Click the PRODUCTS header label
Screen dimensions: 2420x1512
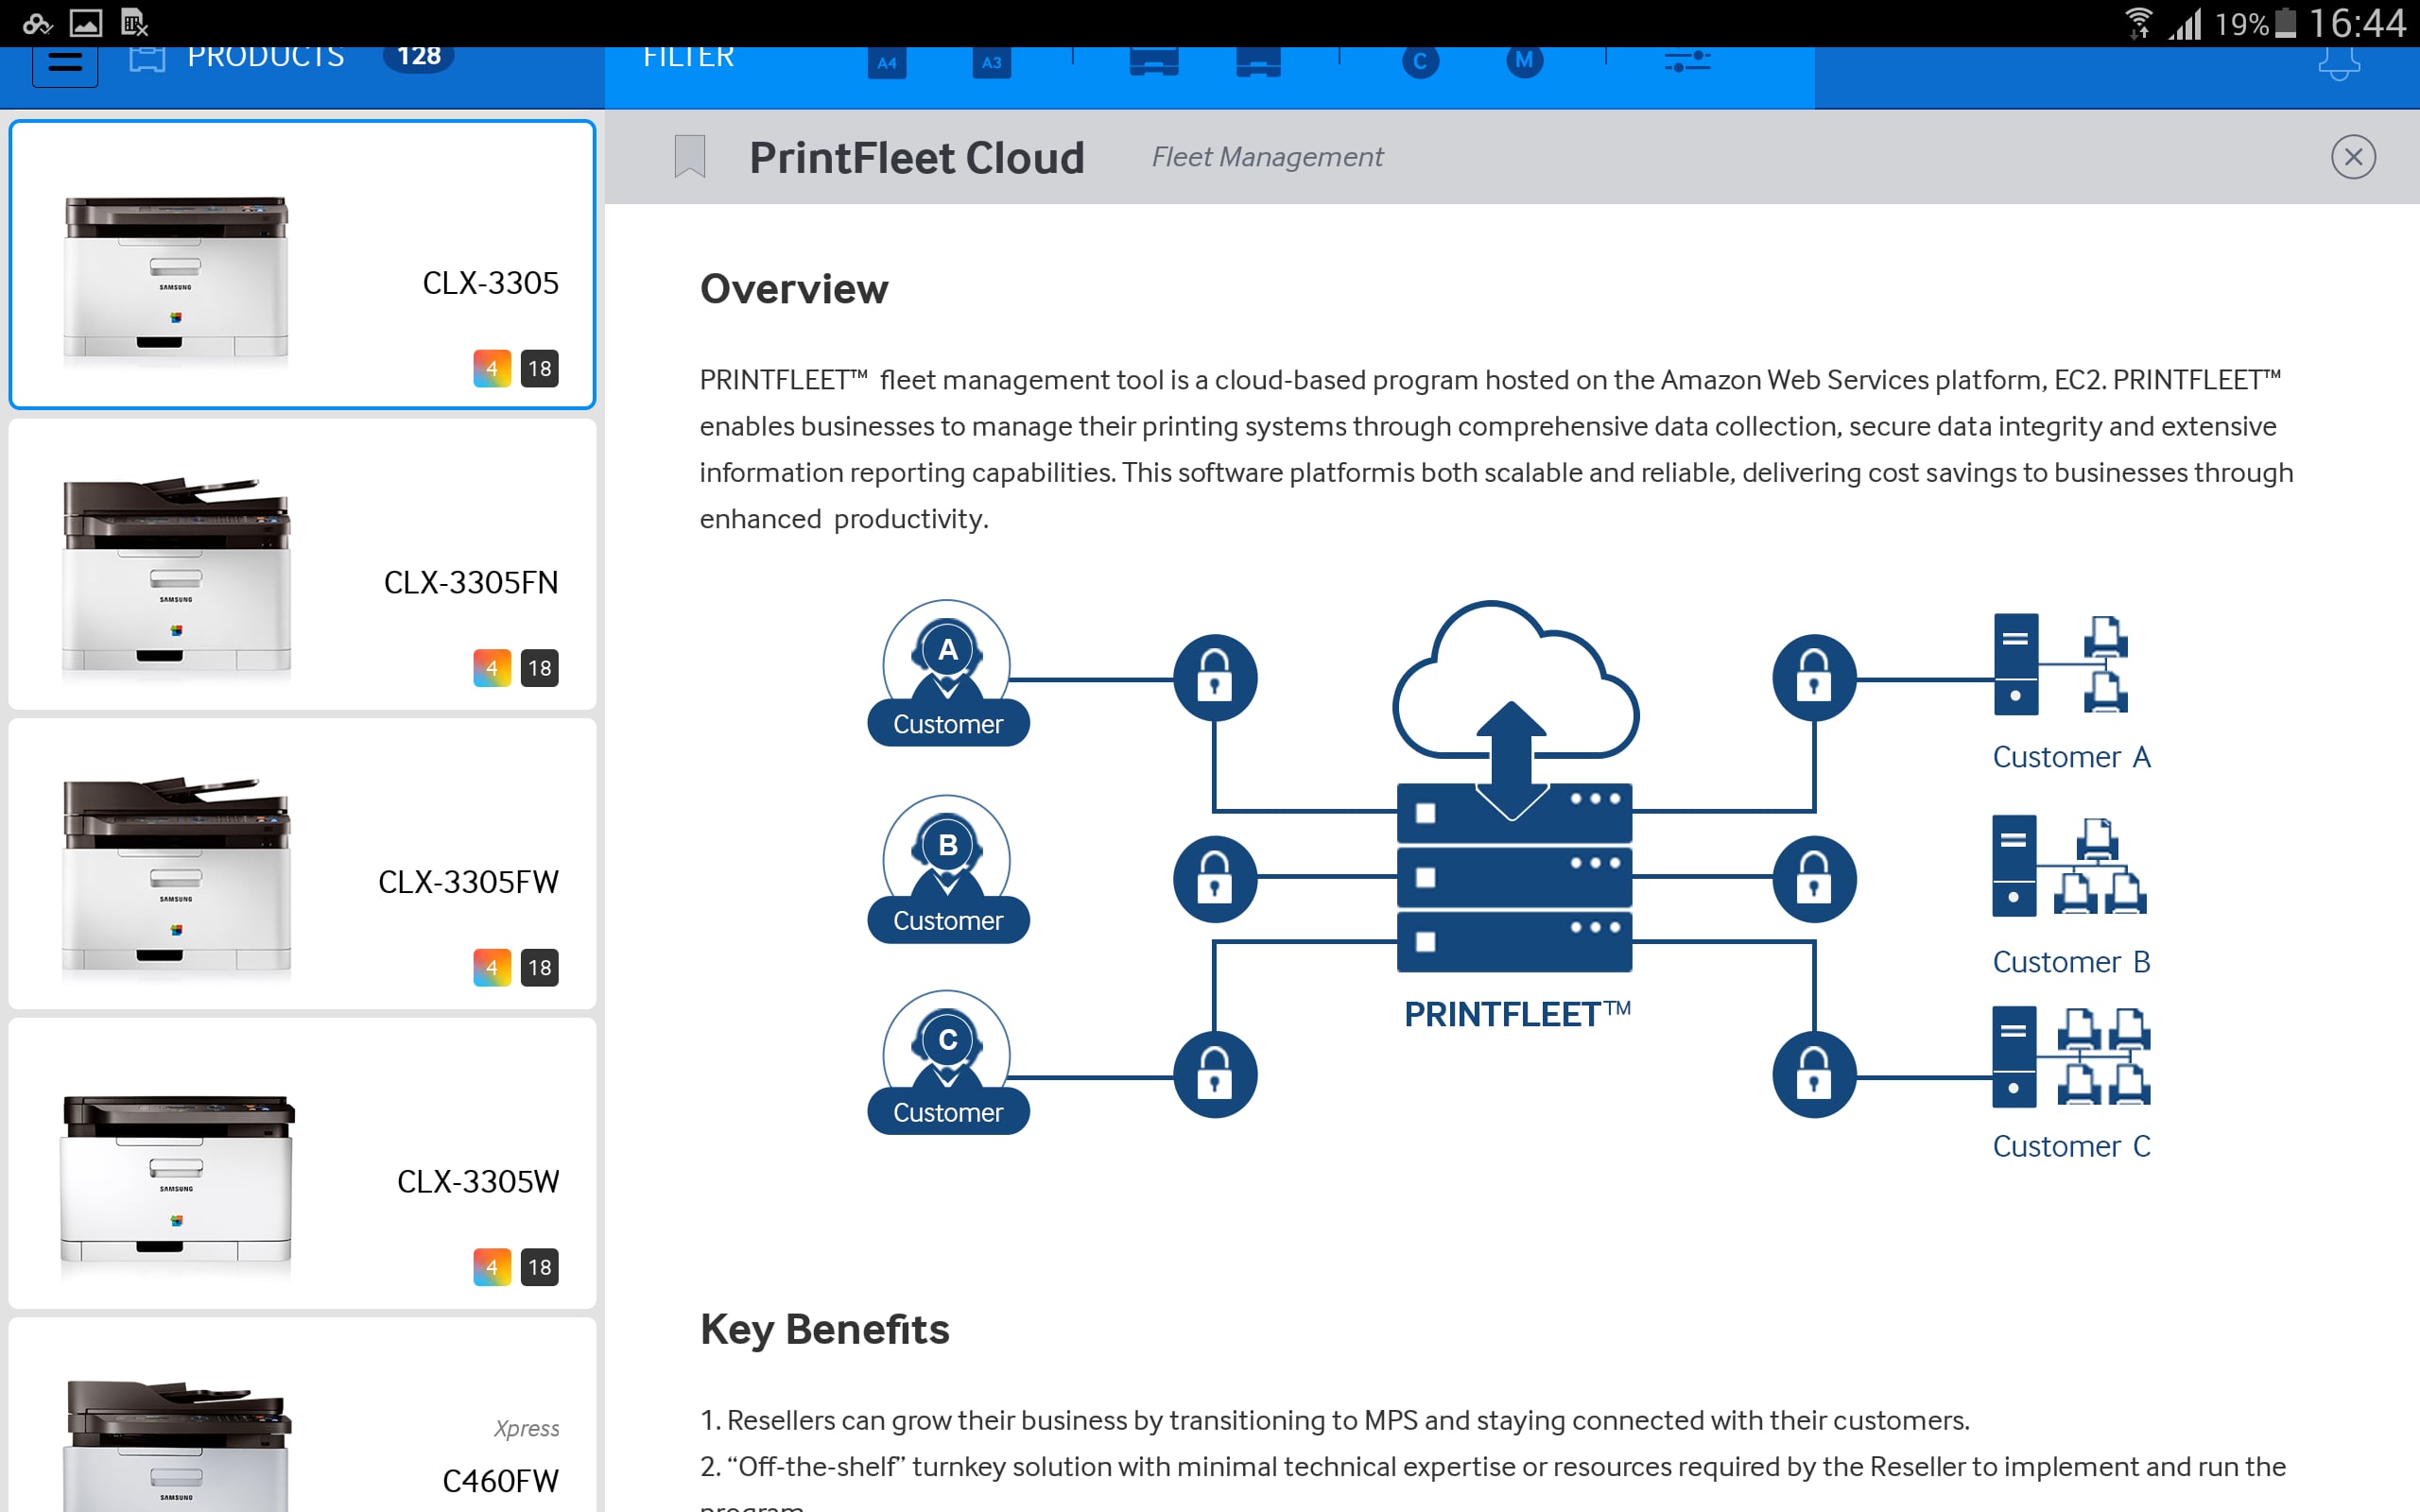point(266,58)
